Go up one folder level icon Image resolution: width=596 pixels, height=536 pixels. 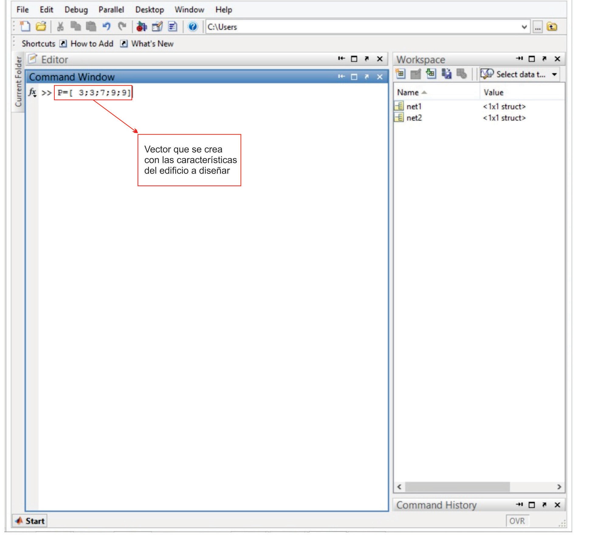point(552,27)
